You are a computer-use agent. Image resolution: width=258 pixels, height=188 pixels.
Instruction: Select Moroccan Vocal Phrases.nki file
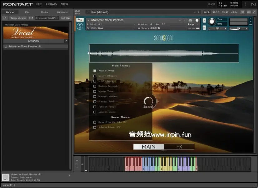[25, 46]
